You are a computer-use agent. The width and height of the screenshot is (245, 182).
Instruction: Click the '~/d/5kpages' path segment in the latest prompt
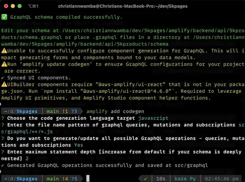click(21, 179)
